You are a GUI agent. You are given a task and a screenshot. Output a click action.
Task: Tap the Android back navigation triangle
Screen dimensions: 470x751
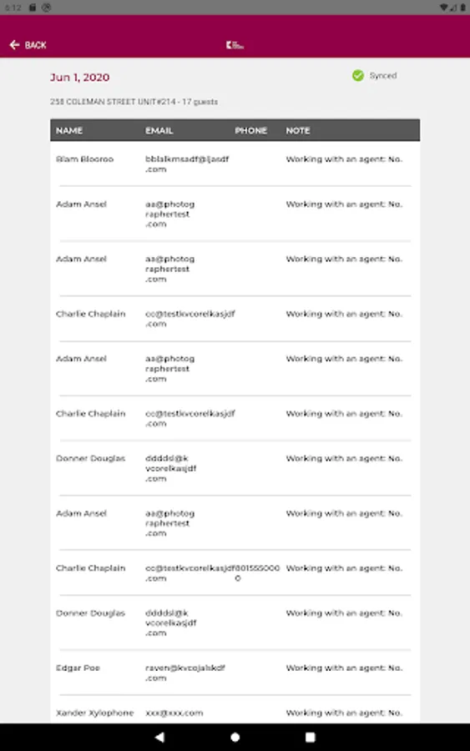[x=160, y=737]
